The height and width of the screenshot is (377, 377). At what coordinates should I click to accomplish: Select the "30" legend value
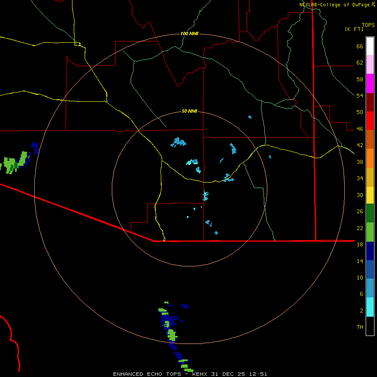click(x=360, y=195)
